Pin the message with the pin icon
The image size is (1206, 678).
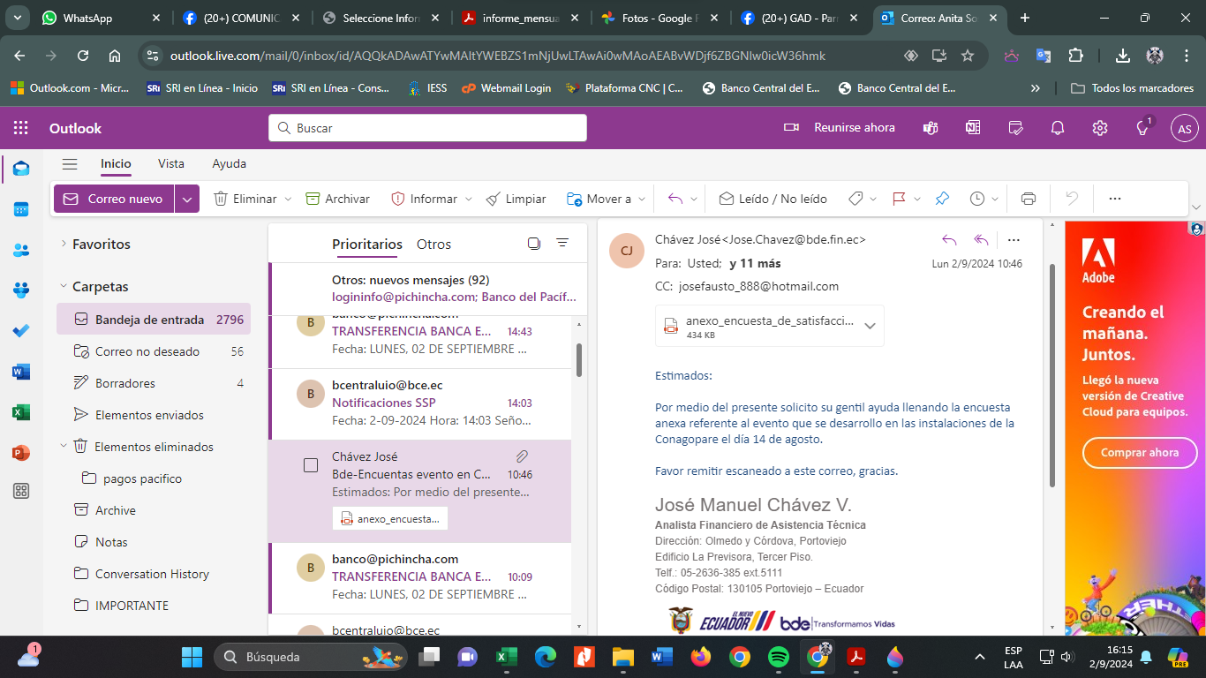click(942, 199)
